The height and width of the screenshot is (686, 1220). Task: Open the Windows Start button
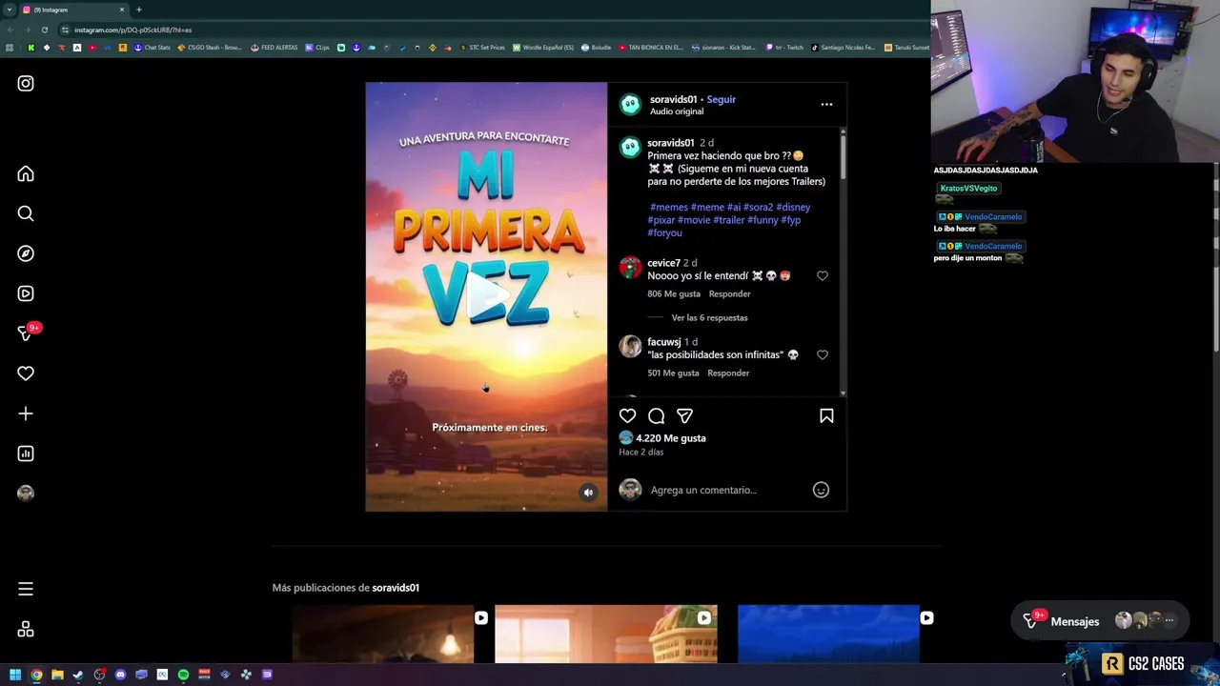pos(15,675)
